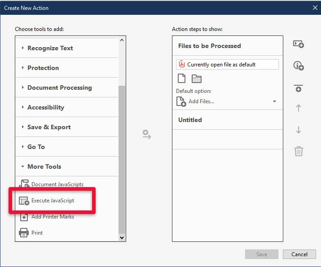The width and height of the screenshot is (321, 267).
Task: Open the Add Files dropdown
Action: 227,101
